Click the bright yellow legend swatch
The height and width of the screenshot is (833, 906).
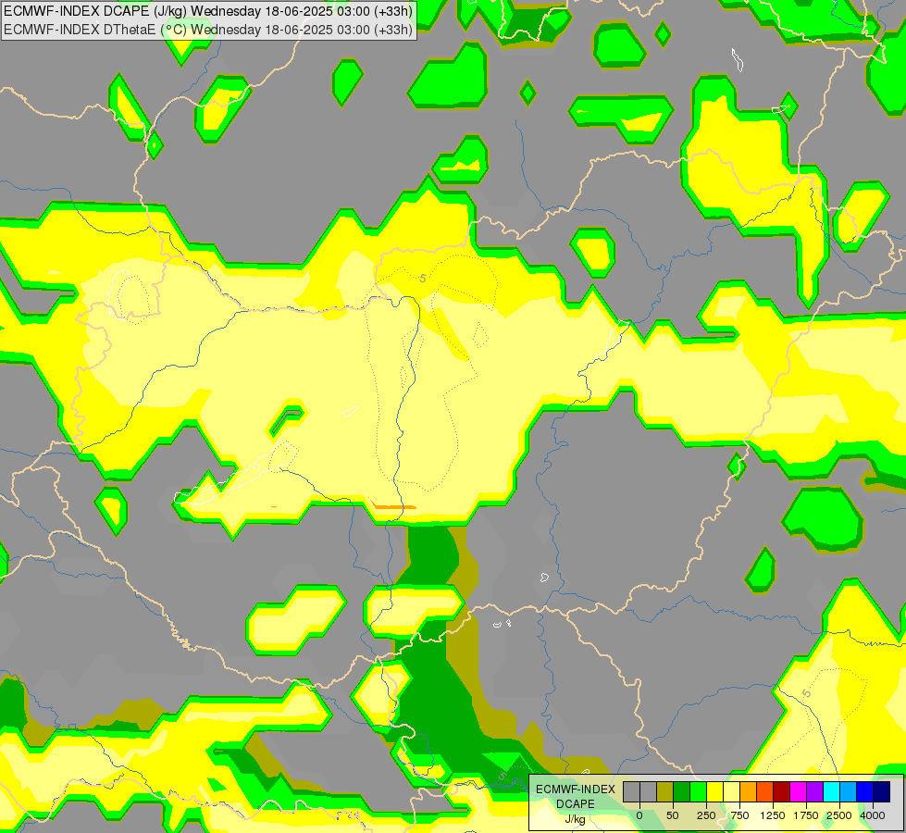click(x=714, y=791)
